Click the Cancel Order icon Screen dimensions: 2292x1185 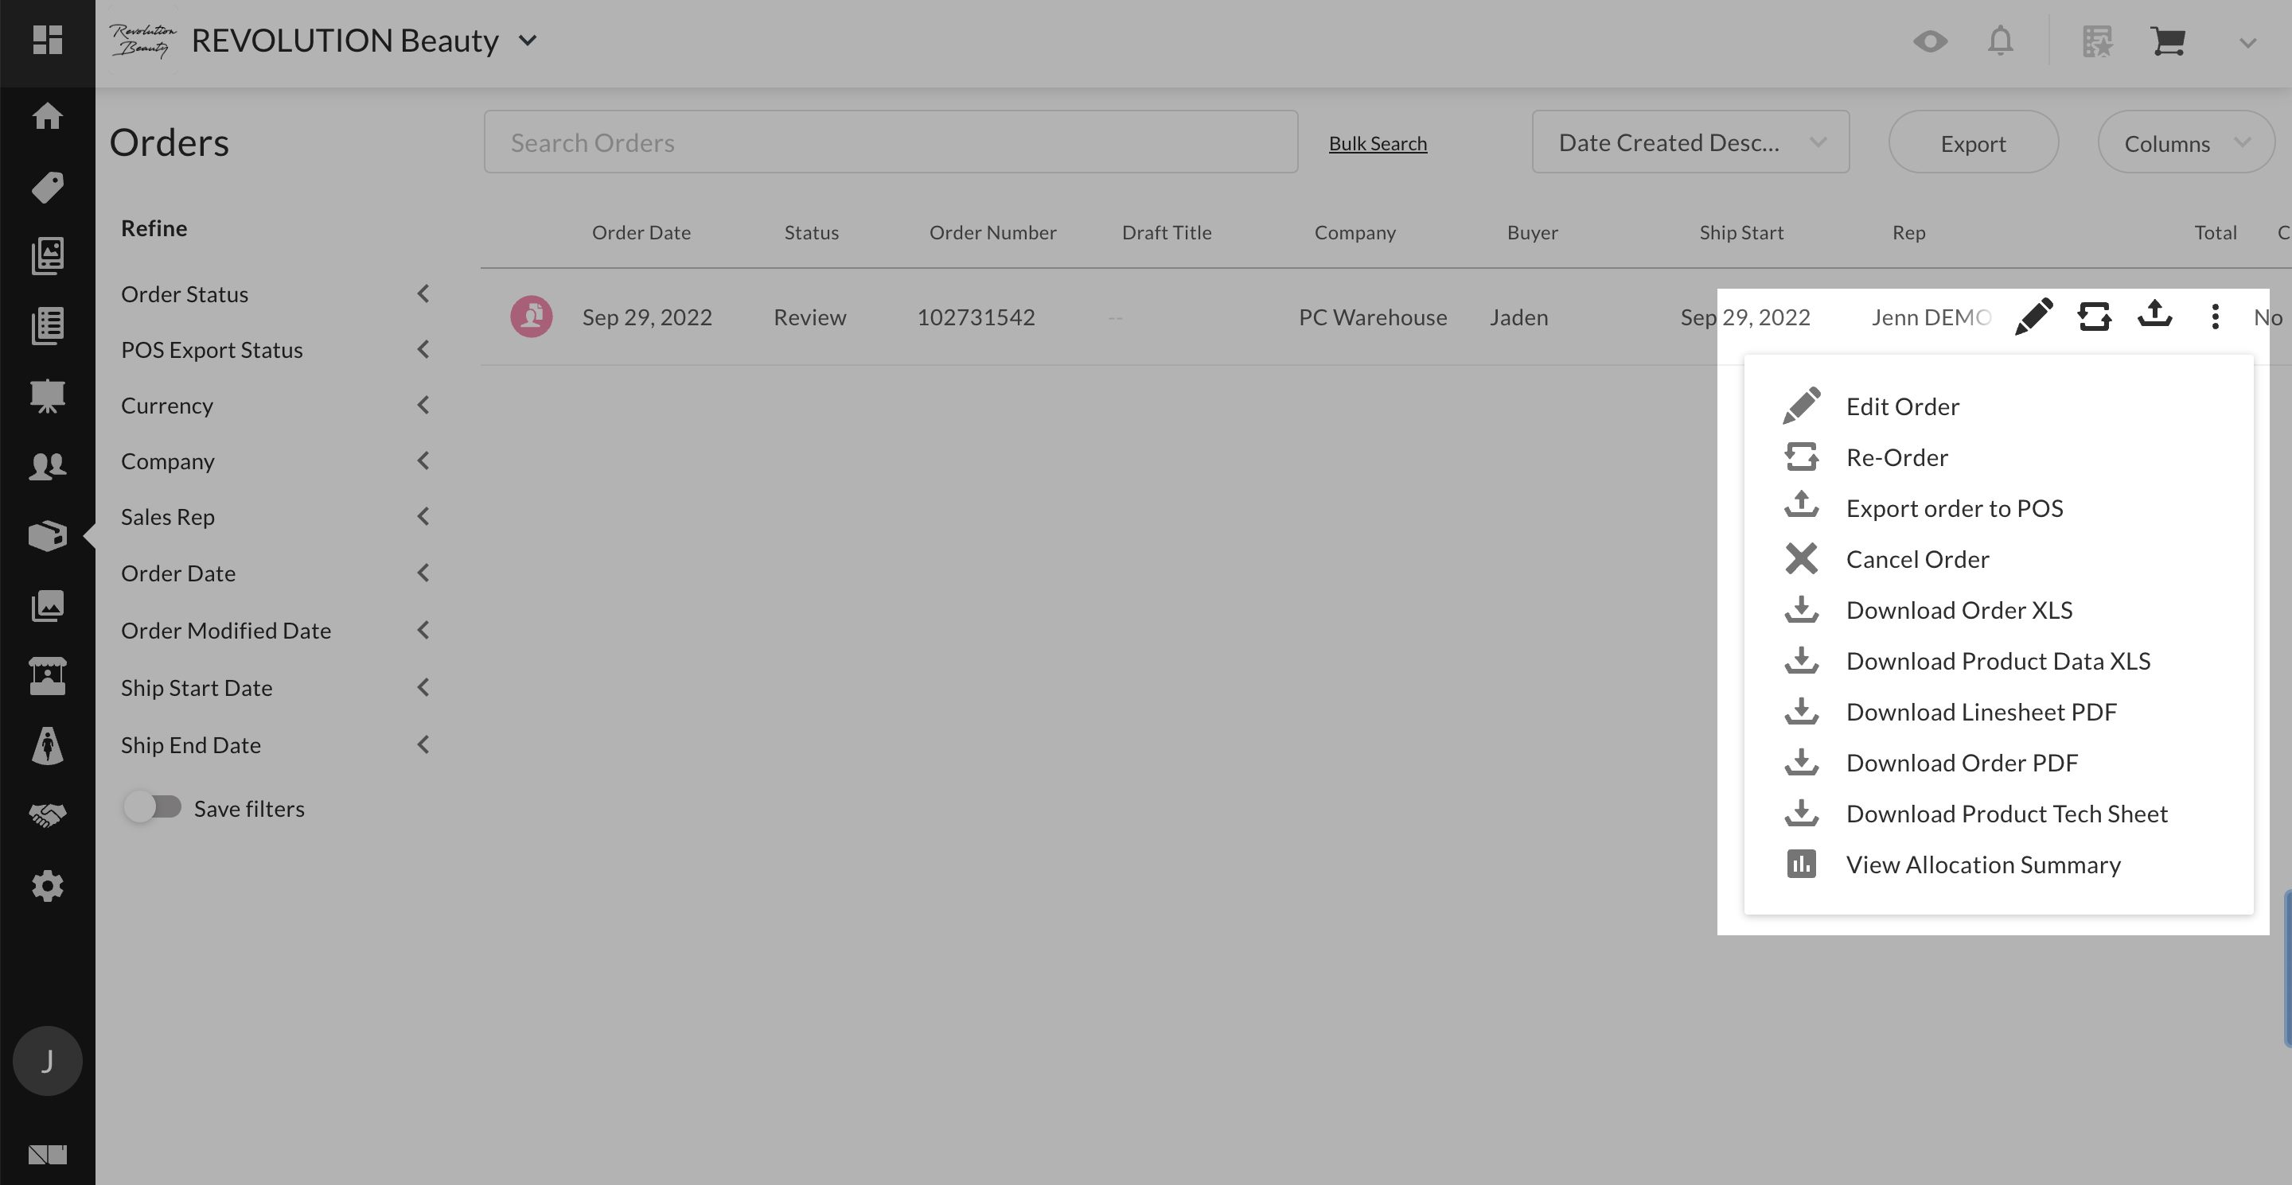click(1801, 558)
